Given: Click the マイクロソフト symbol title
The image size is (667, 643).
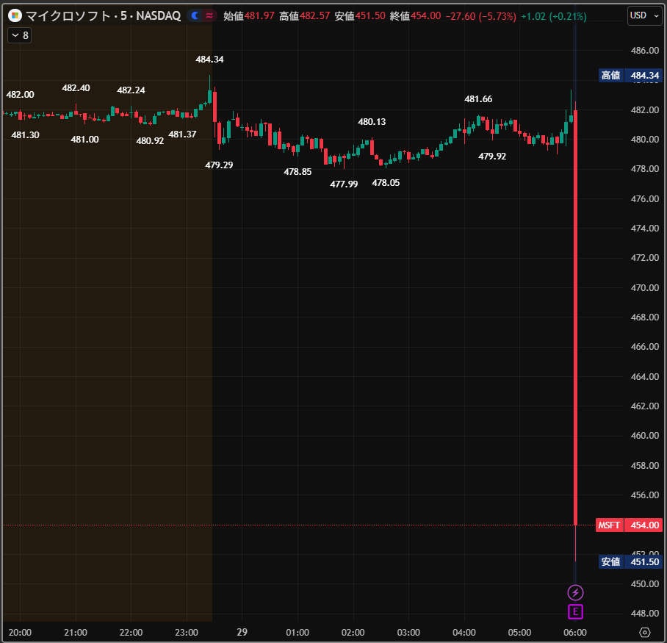Looking at the screenshot, I should [68, 15].
